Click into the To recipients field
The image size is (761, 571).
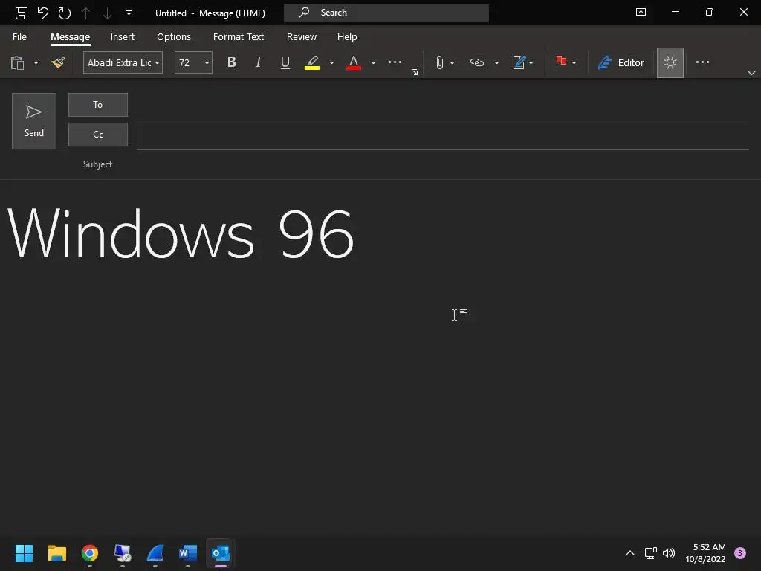[443, 106]
